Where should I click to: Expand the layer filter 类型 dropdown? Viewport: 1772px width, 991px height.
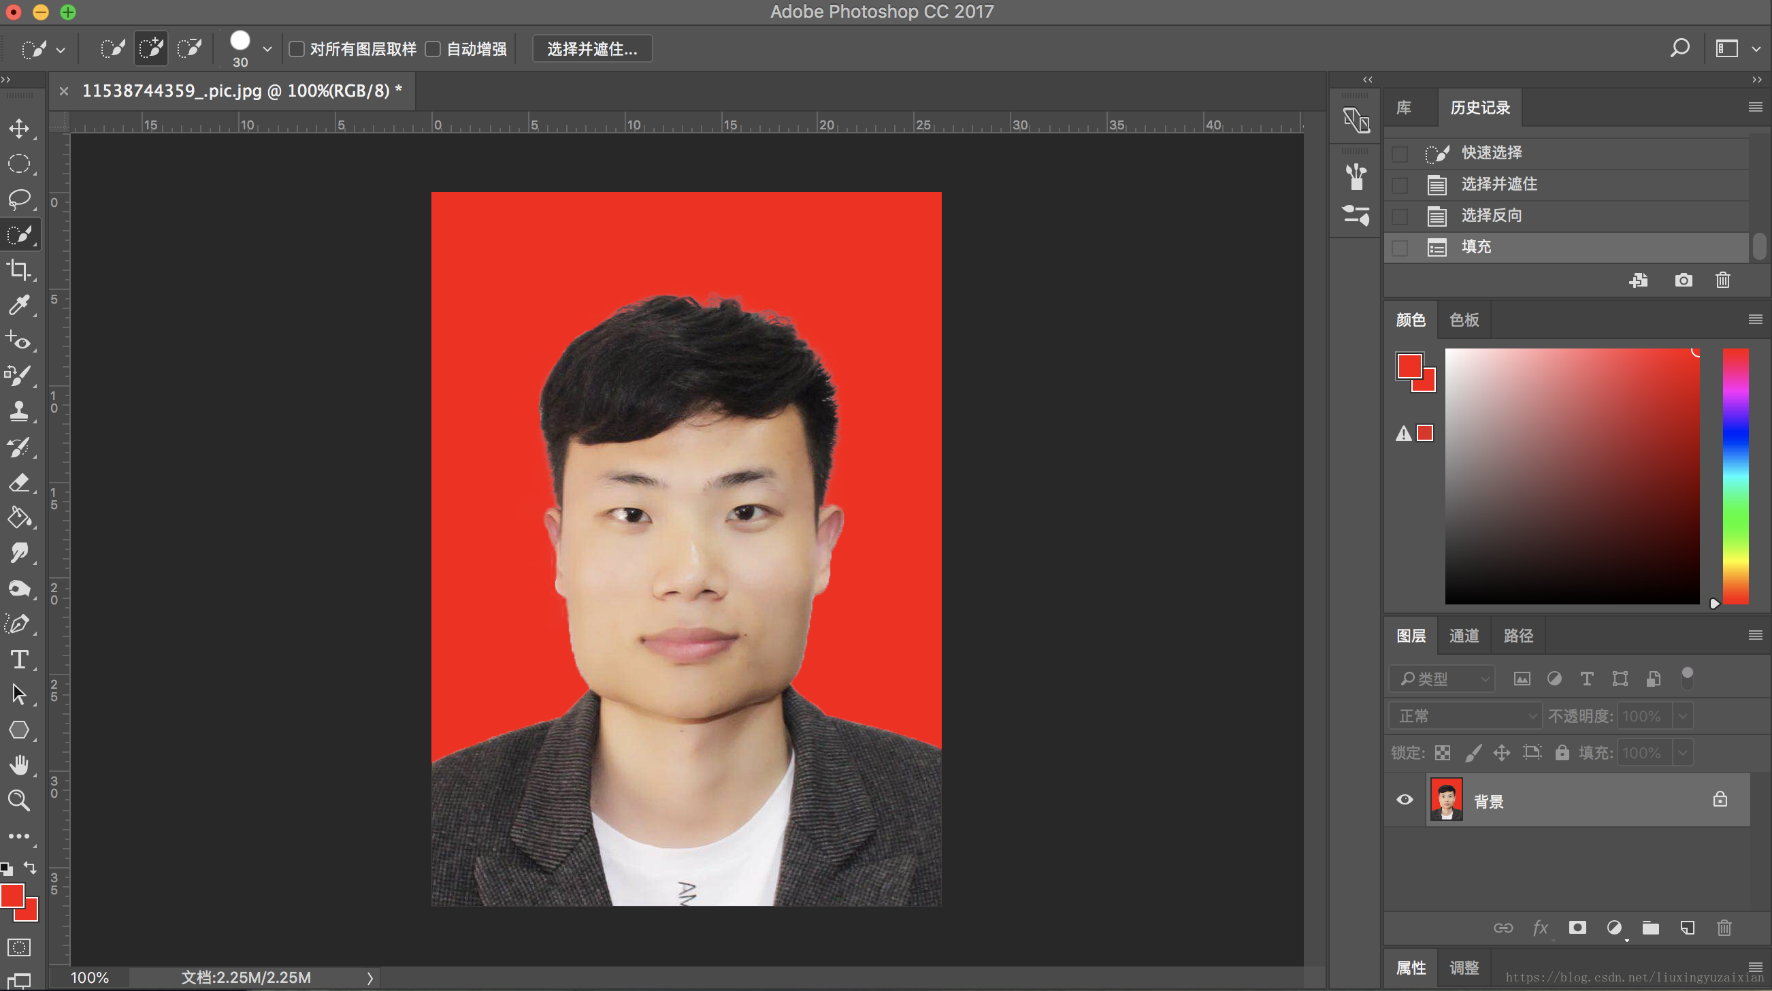(1442, 679)
